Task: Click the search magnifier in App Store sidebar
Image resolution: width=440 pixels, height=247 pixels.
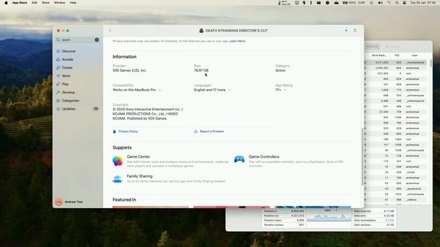Action: tap(58, 40)
